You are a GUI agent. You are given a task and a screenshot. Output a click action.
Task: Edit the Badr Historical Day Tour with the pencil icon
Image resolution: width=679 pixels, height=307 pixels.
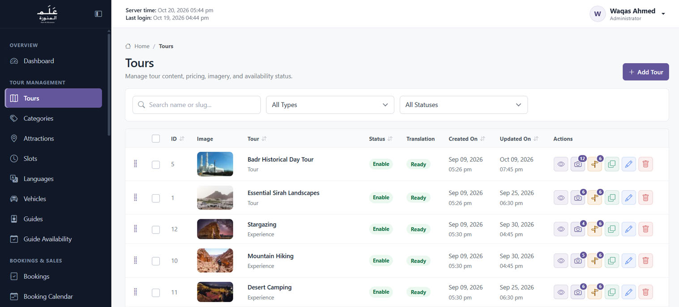point(629,164)
